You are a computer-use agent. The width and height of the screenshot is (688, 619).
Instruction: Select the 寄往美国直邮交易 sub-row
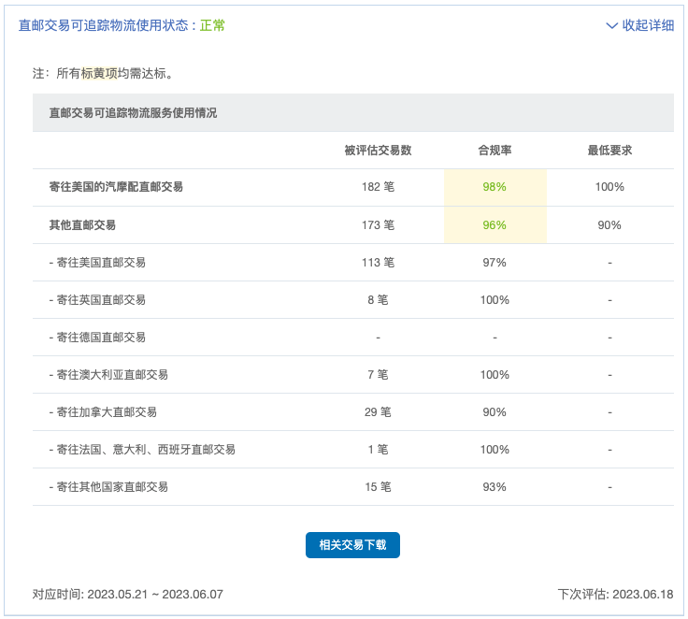pos(353,263)
